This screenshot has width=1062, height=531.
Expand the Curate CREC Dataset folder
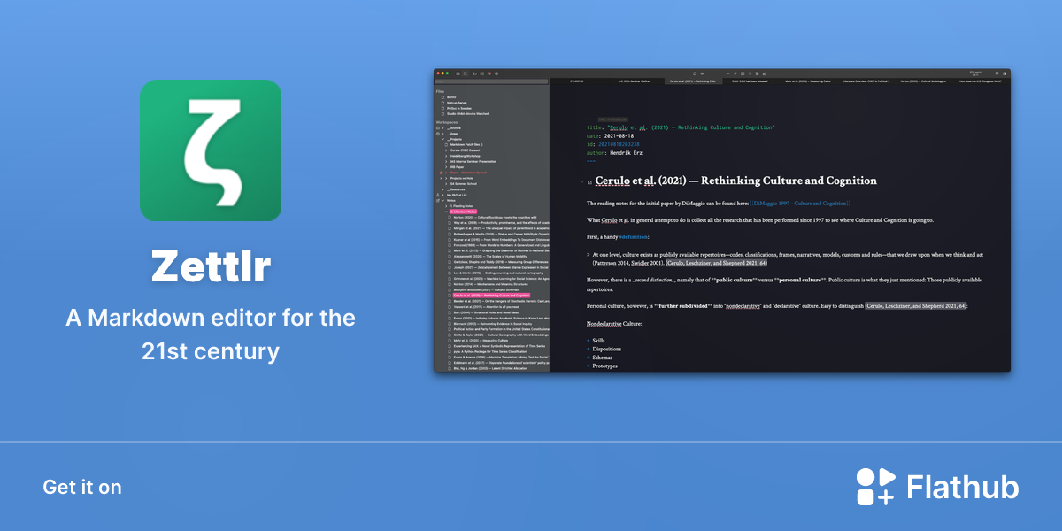pos(446,150)
